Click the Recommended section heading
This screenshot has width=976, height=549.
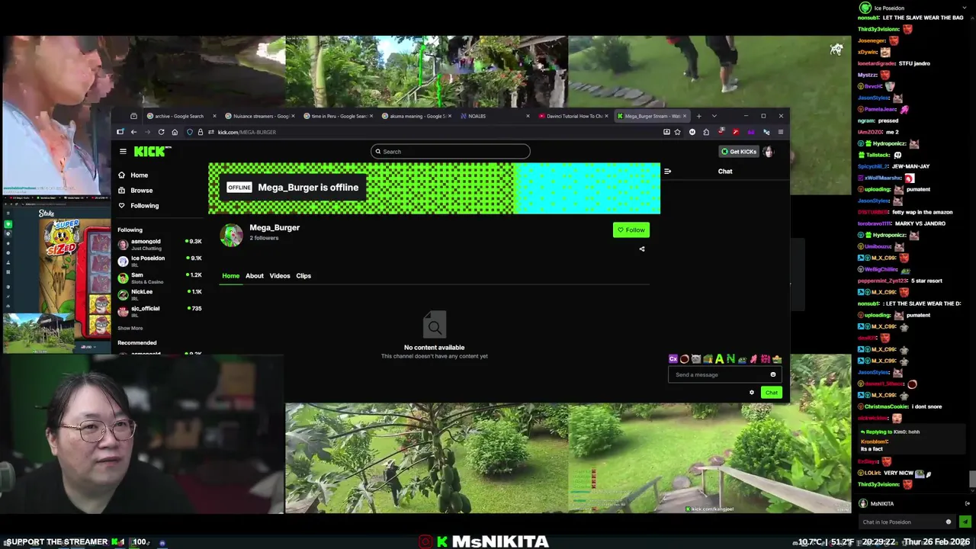pos(137,343)
